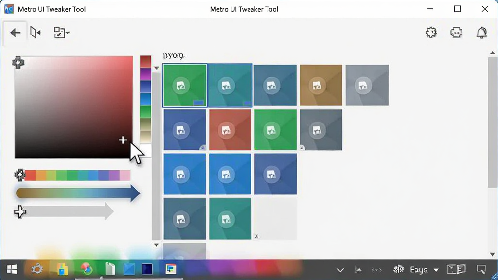The width and height of the screenshot is (498, 280).
Task: Open notifications bell icon
Action: click(x=481, y=33)
